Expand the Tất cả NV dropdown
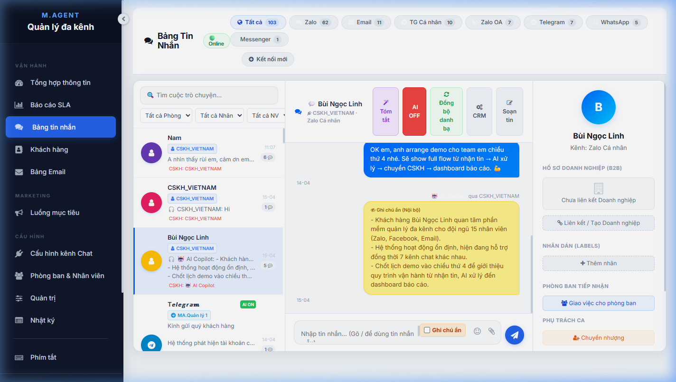The width and height of the screenshot is (676, 382). pos(266,115)
